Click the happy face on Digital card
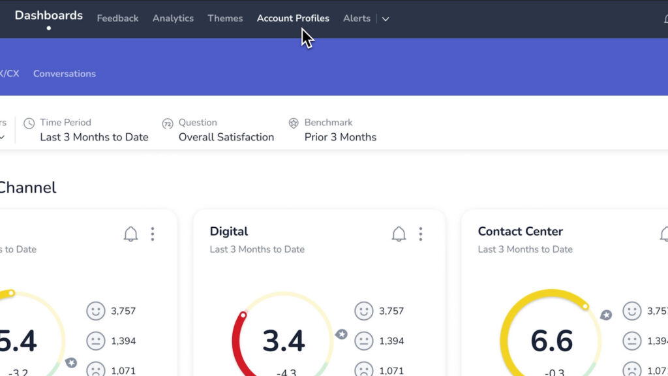668x376 pixels. 364,311
